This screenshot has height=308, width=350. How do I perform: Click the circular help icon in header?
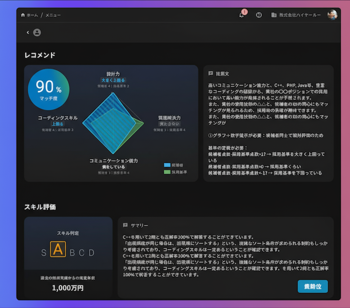pos(259,15)
